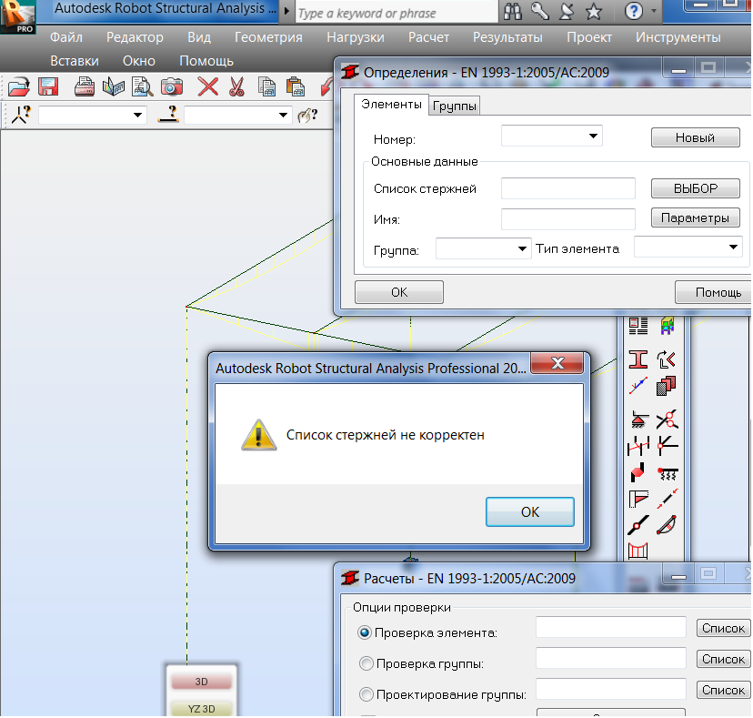Screen dimensions: 753x718
Task: Expand the 'Номер' dropdown
Action: click(x=593, y=136)
